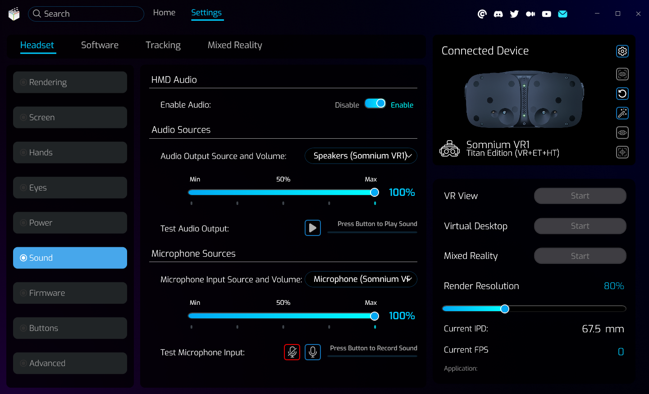Play the test audio output sound

[313, 228]
